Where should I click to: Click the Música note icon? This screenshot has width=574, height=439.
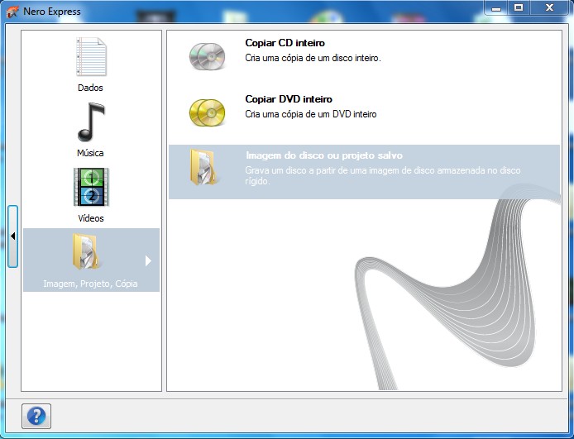pos(91,122)
